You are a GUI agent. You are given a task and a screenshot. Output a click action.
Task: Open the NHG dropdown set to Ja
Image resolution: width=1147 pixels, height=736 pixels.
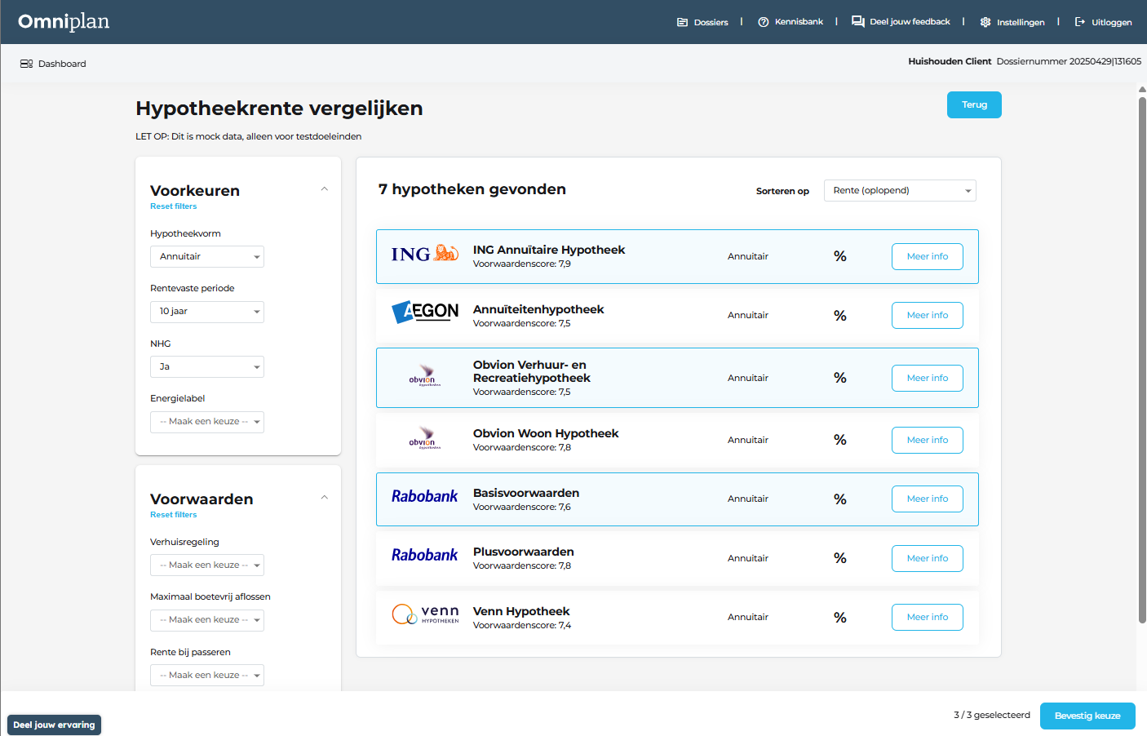coord(207,366)
